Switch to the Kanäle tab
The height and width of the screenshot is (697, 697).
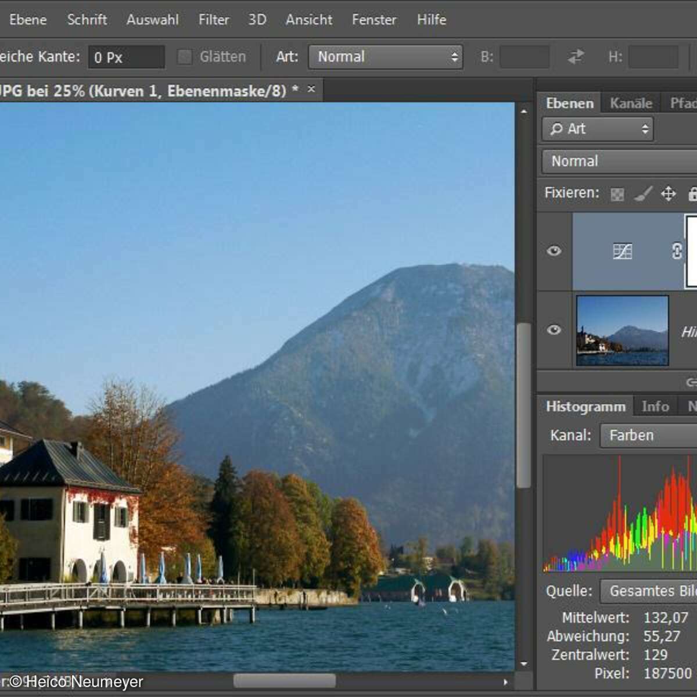click(631, 103)
